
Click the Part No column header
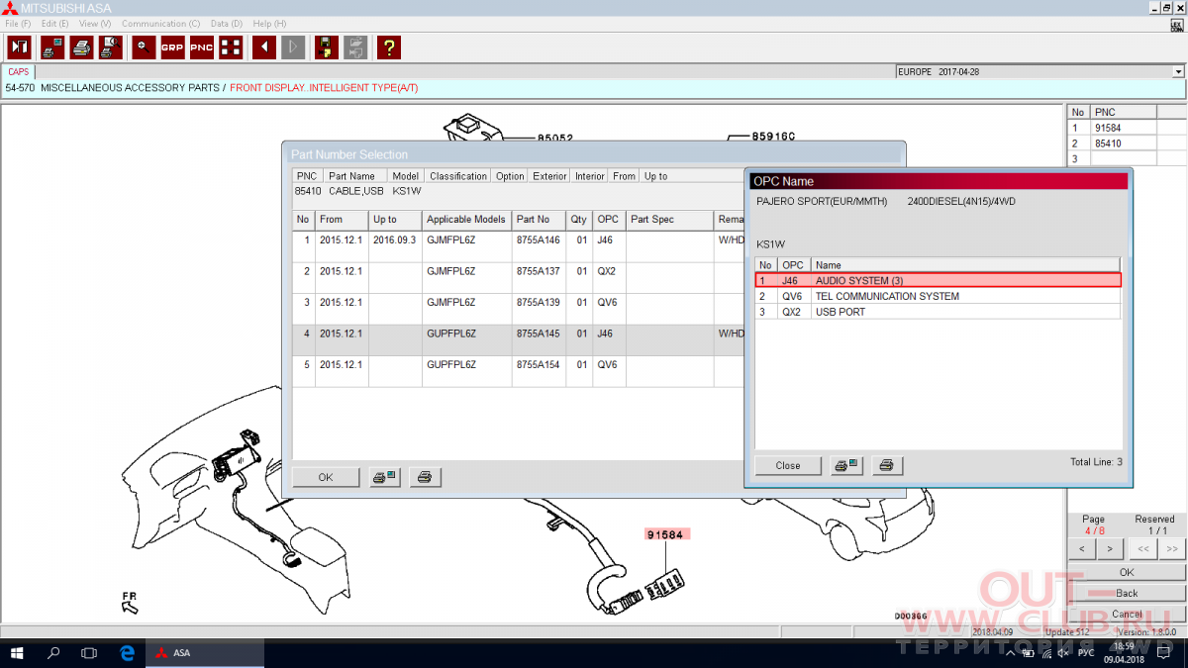539,220
